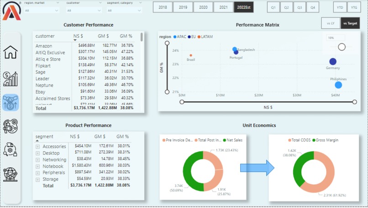This screenshot has height=208, width=368.
Task: Sort customer table by GM % header
Action: tap(126, 36)
